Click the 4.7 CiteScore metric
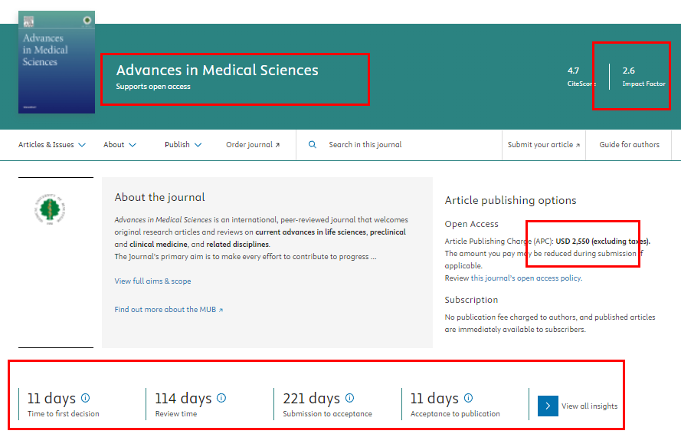 581,77
